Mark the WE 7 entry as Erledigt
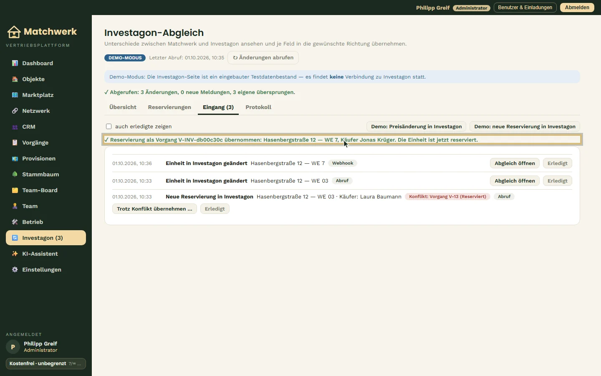 click(x=557, y=163)
